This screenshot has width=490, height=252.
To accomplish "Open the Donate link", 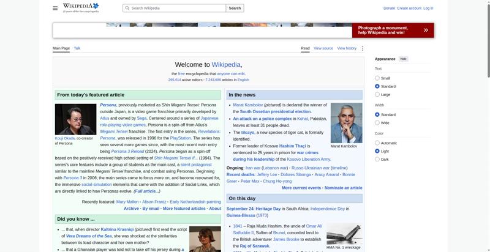I will [389, 8].
